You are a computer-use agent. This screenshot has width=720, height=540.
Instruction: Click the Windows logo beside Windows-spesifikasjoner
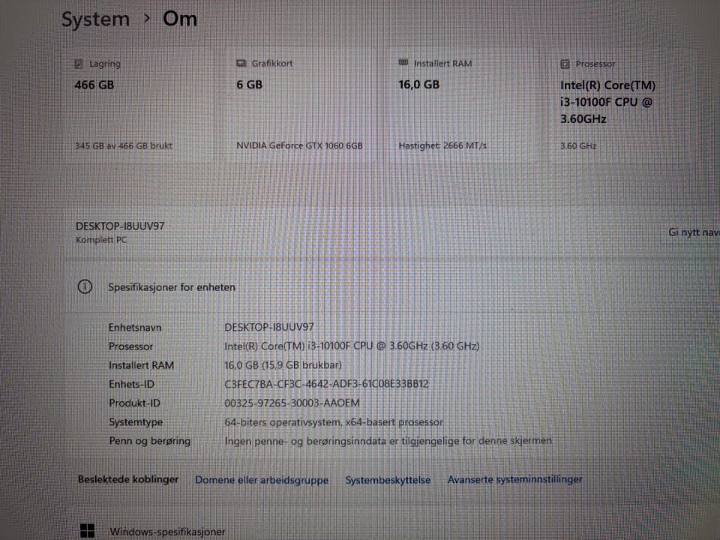[x=87, y=531]
